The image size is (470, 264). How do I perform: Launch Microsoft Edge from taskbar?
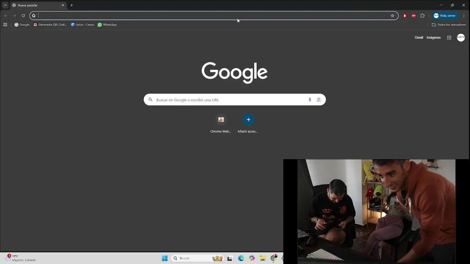point(241,258)
